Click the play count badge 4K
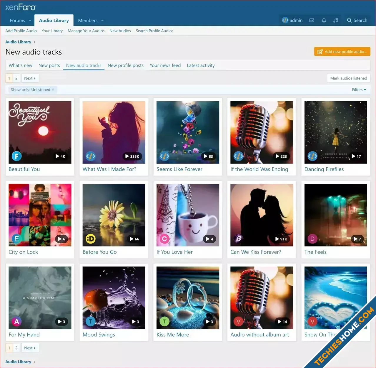 tap(60, 156)
